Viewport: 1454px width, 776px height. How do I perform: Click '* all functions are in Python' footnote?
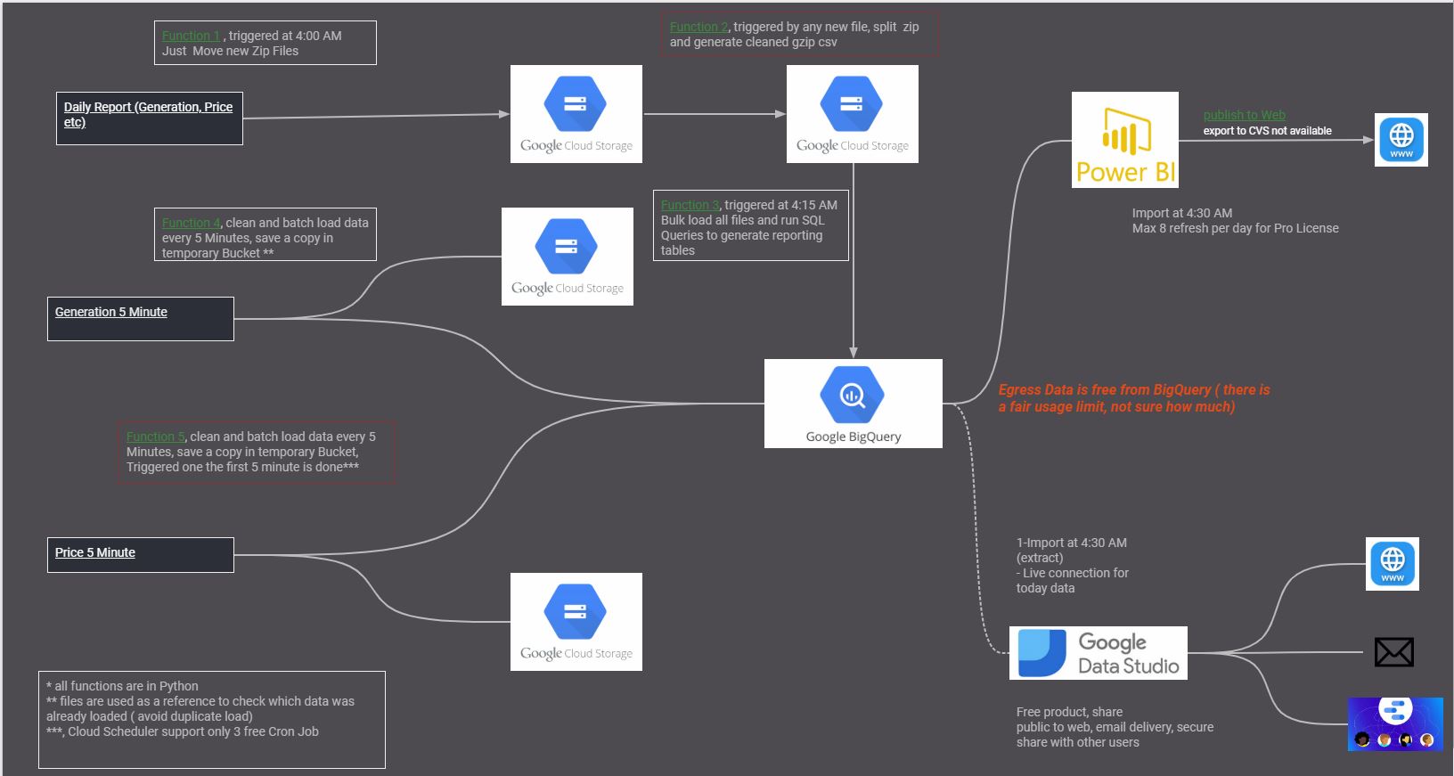(x=122, y=686)
